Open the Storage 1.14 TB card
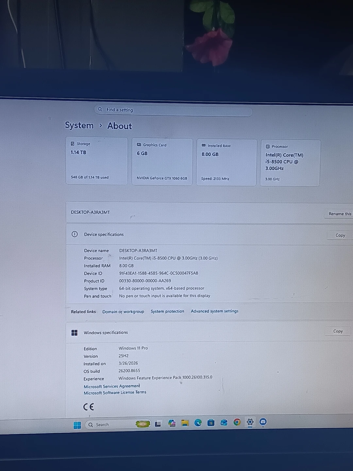The image size is (353, 471). (x=96, y=161)
